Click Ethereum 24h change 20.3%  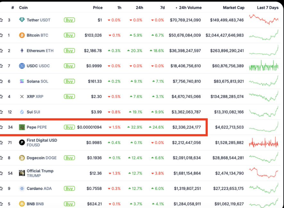pos(135,51)
